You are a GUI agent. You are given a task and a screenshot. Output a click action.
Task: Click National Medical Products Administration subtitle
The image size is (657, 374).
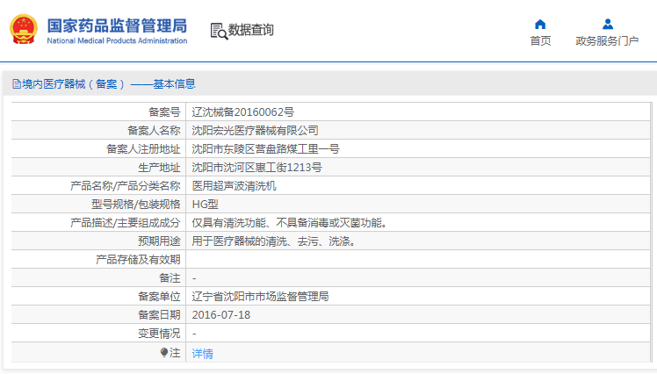coord(117,40)
